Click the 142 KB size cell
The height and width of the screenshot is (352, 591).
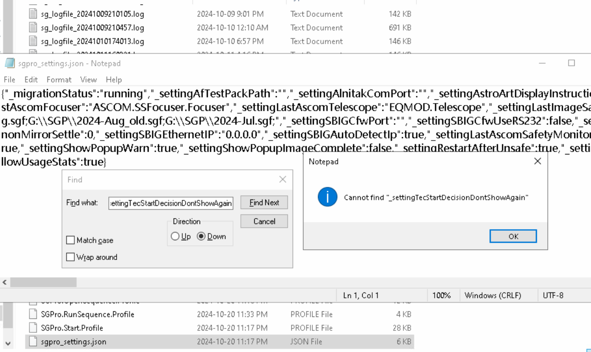coord(400,14)
